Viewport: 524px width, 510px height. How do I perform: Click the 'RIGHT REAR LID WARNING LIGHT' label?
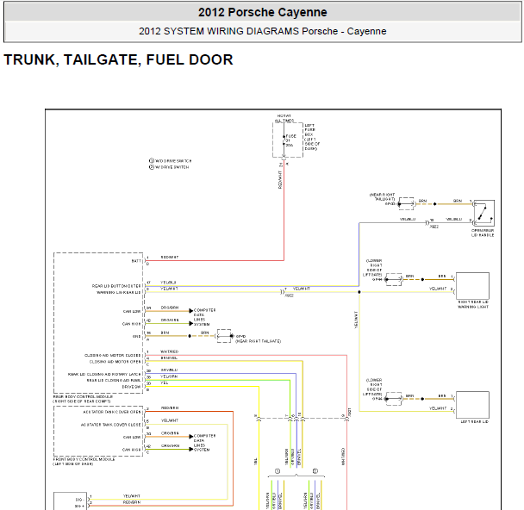pyautogui.click(x=473, y=304)
